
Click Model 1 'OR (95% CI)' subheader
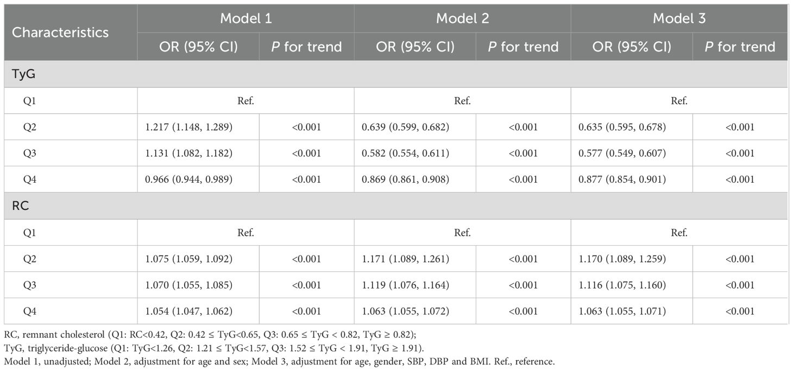[x=198, y=47]
